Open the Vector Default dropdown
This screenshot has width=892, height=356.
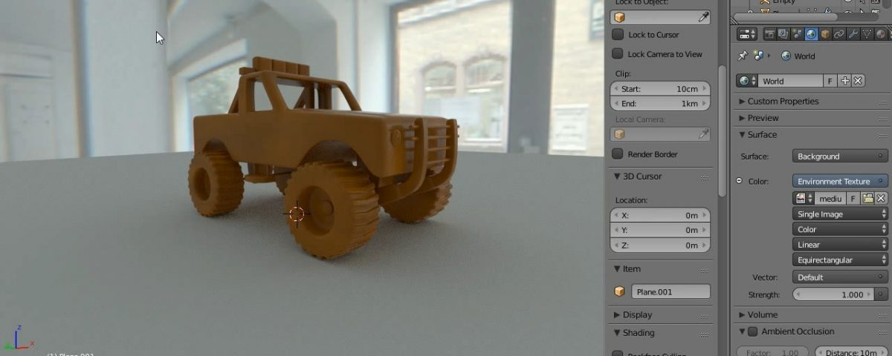[x=840, y=277]
